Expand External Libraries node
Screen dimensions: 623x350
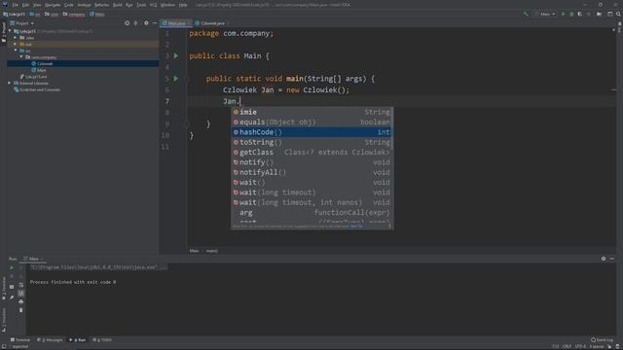pos(9,83)
